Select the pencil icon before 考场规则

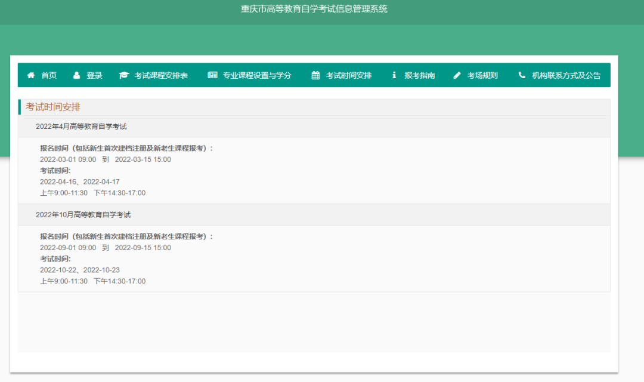(457, 75)
